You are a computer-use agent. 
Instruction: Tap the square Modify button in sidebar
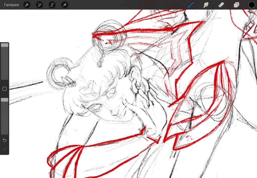[x=5, y=89]
